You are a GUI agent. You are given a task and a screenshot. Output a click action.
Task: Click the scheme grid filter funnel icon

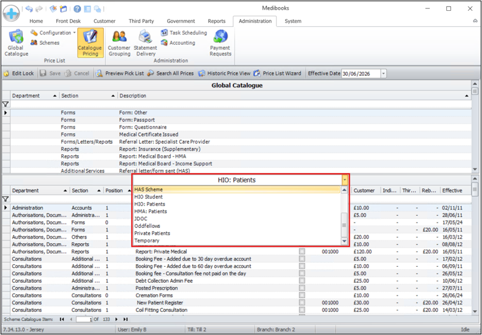[6, 199]
